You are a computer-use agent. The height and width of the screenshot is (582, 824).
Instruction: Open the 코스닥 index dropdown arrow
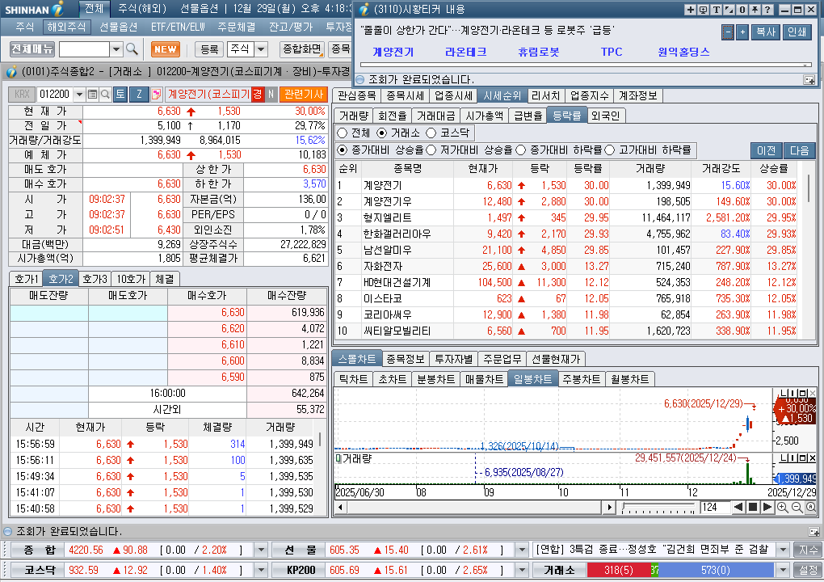261,570
